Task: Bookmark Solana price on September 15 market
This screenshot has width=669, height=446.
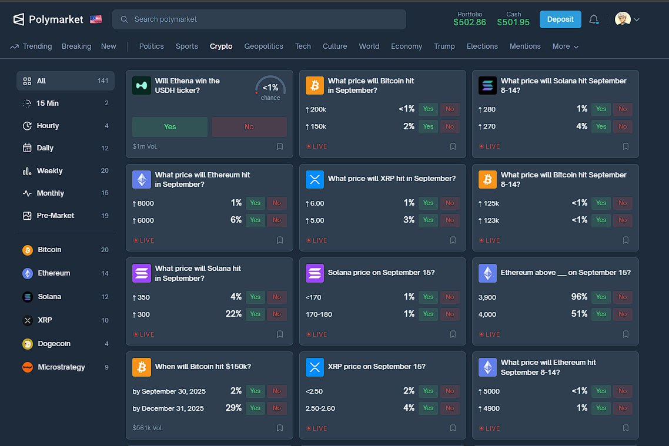Action: (x=453, y=334)
